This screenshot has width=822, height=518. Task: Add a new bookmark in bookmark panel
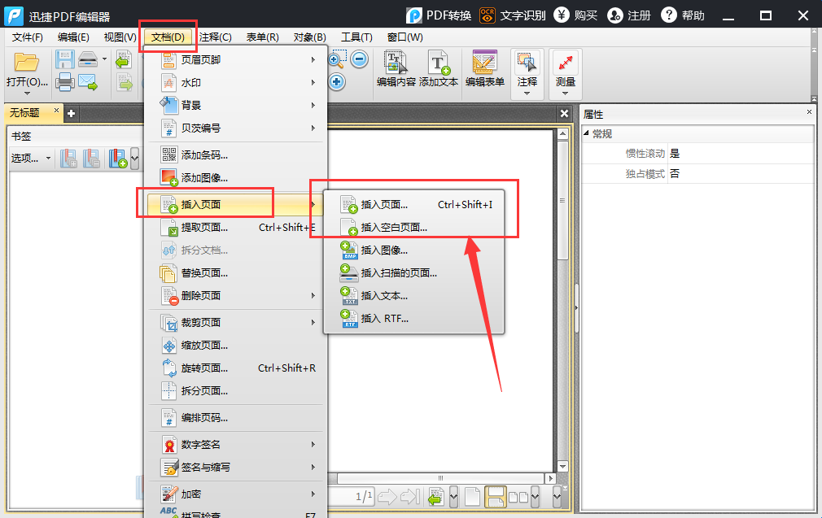click(x=119, y=158)
